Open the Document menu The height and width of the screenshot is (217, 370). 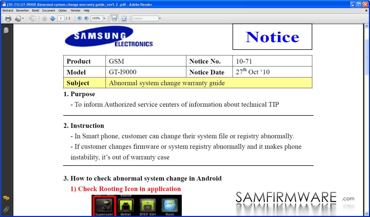pos(49,10)
